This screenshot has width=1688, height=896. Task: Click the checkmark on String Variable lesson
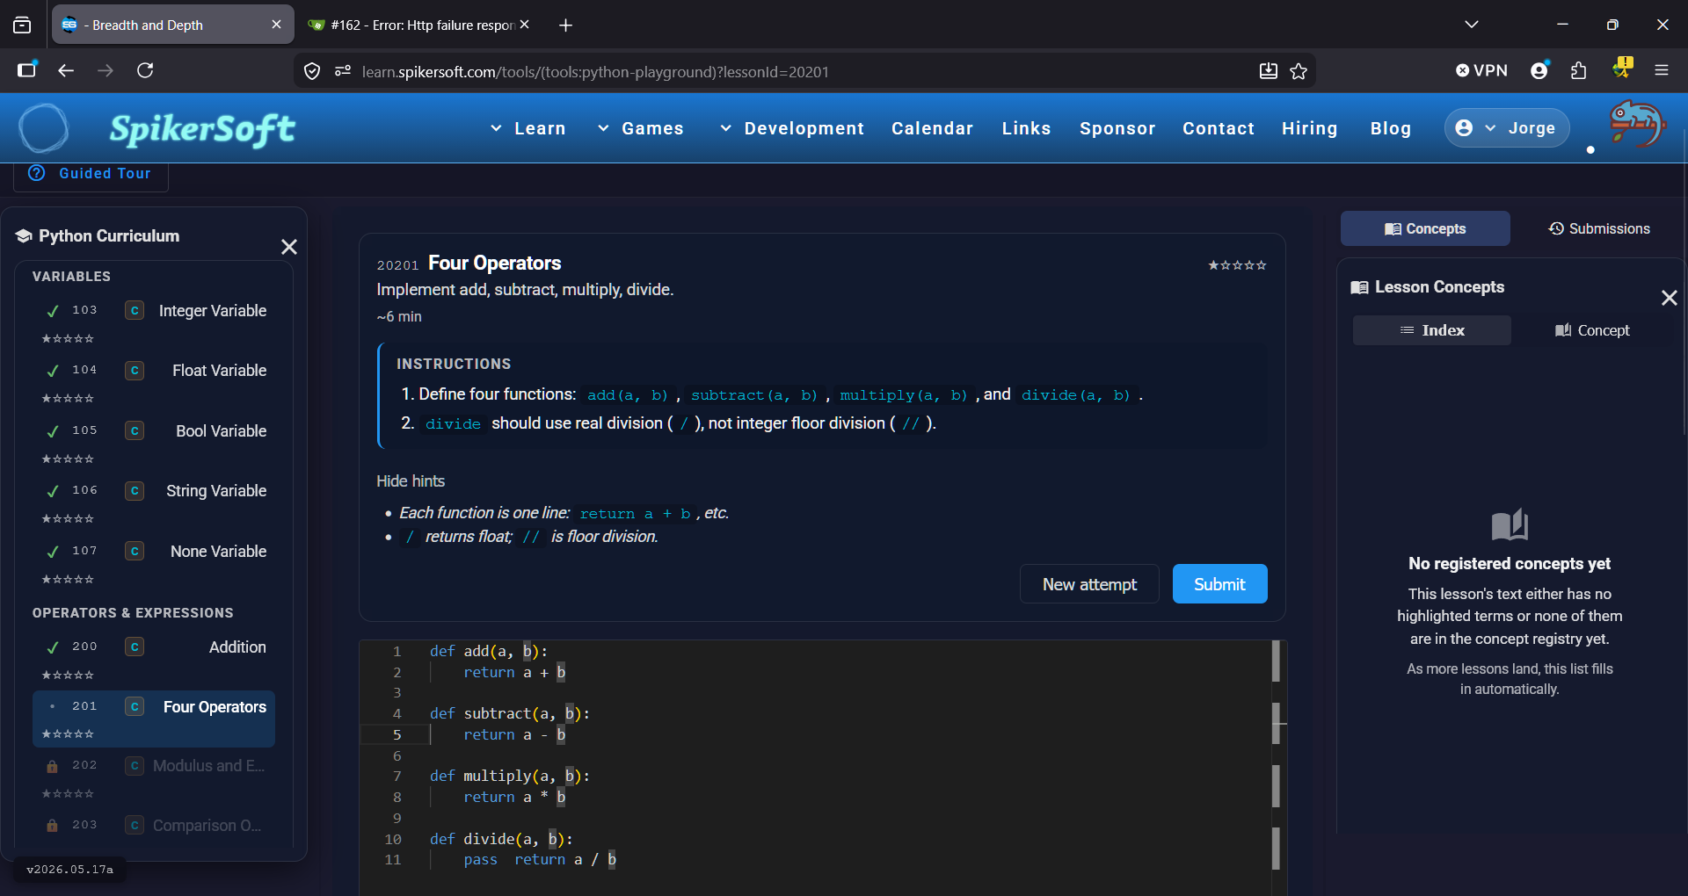point(53,491)
